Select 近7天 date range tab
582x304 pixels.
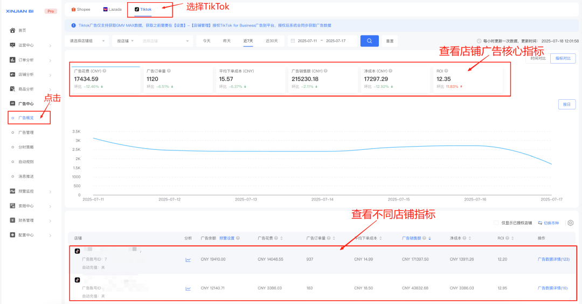coord(248,41)
